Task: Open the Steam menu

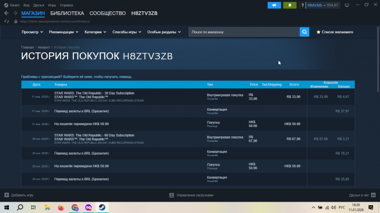Action: 14,5
